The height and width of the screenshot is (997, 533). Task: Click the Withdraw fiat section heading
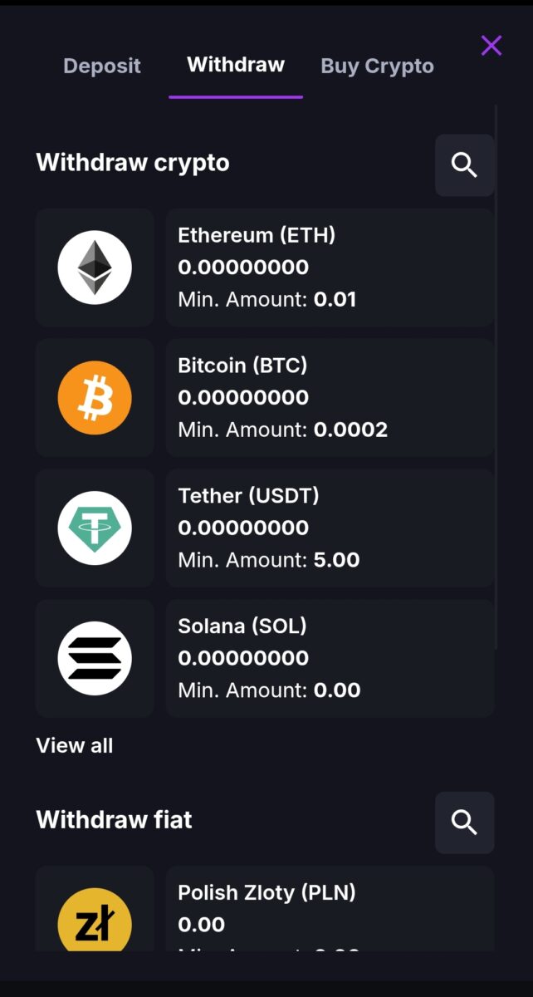pos(114,820)
